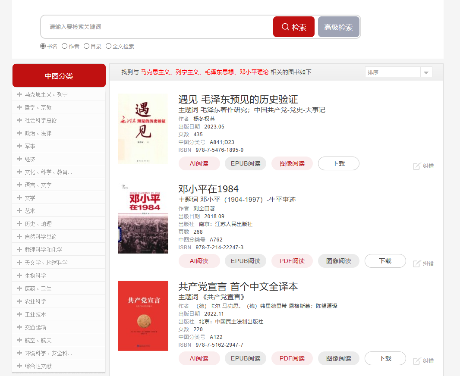Click plus icon beside 哲学、宗教
The height and width of the screenshot is (376, 460).
19,107
